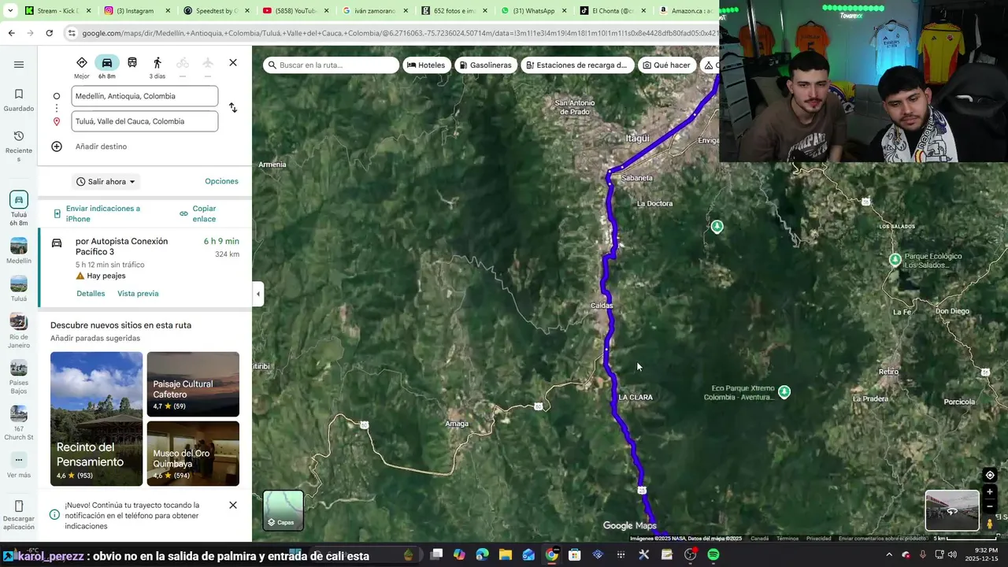Close the directions panel with X
Viewport: 1008px width, 567px height.
(233, 63)
